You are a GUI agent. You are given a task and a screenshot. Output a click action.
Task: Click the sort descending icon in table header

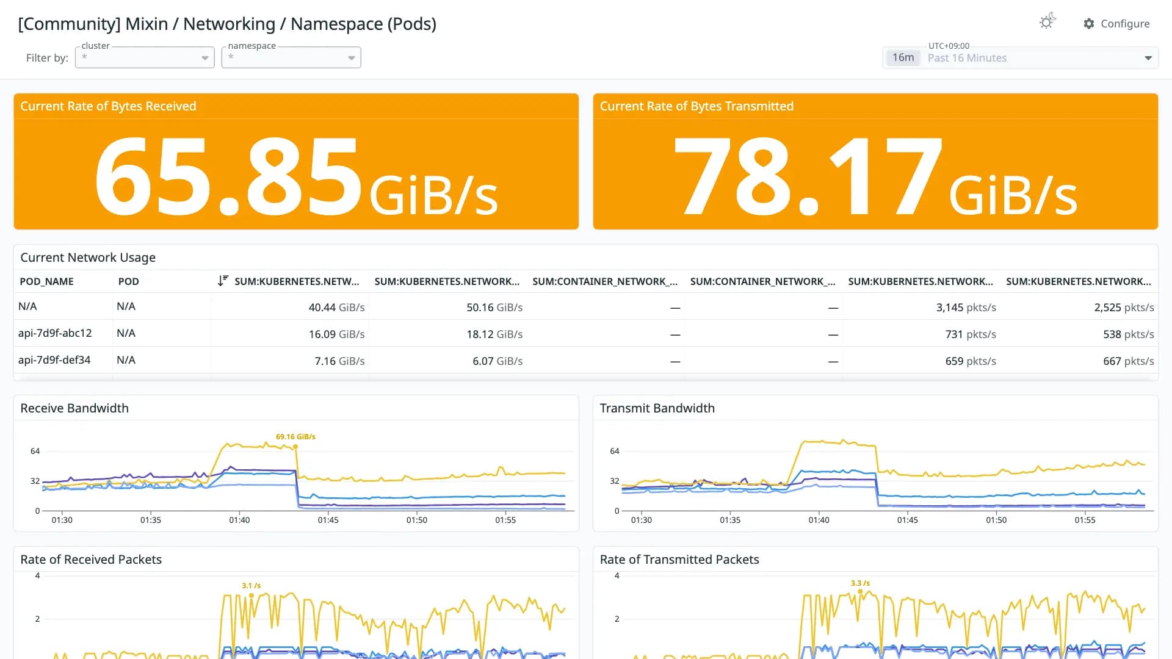pos(223,281)
